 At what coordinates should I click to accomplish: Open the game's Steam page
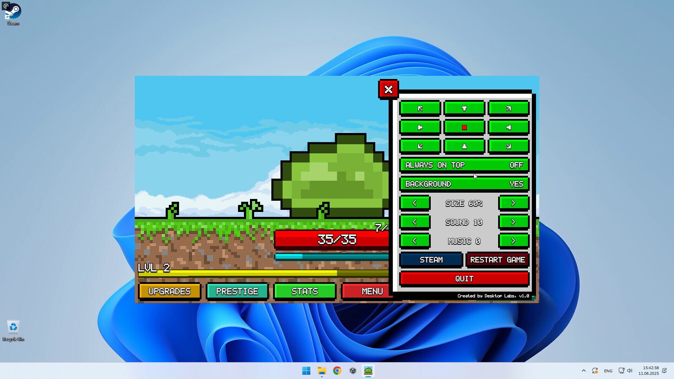431,260
